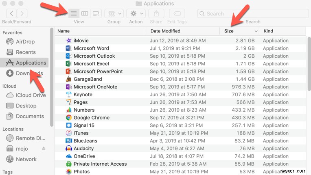
Task: Select the Microsoft Outlook icon
Action: coord(69,56)
